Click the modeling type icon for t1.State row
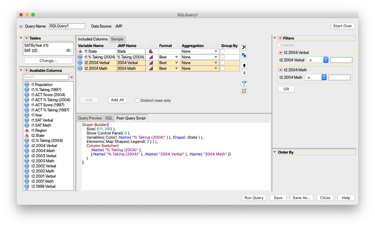The height and width of the screenshot is (227, 375). point(151,51)
